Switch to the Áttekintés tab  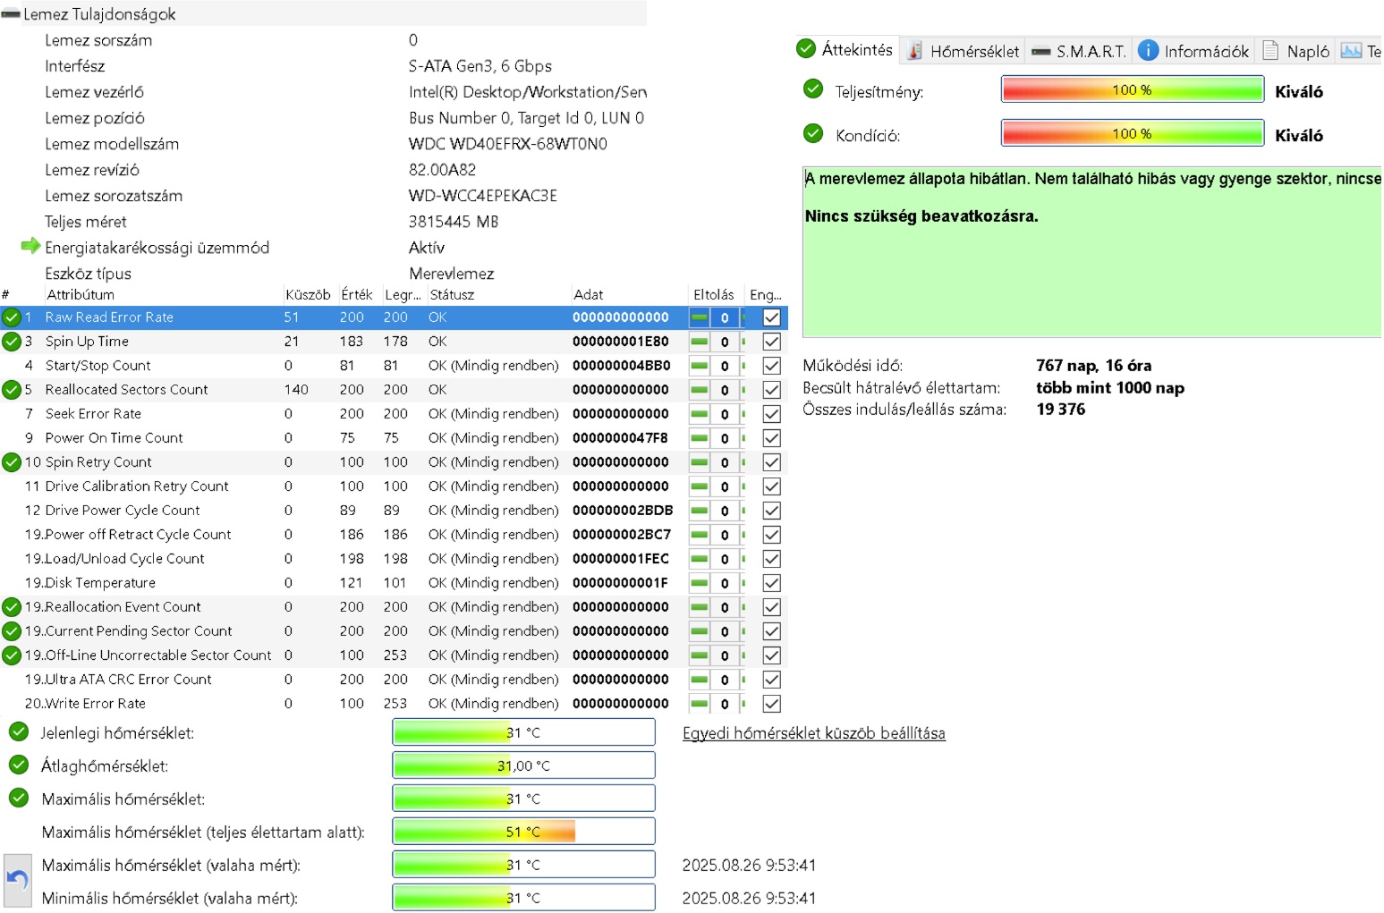845,50
